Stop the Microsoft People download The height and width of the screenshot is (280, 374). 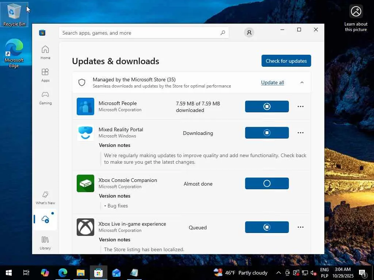click(x=267, y=106)
